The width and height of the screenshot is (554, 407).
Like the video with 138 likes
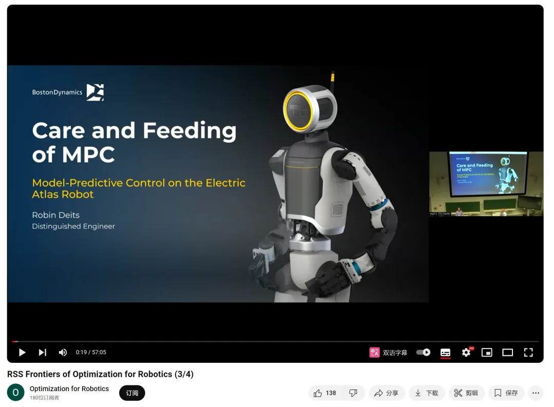(325, 393)
